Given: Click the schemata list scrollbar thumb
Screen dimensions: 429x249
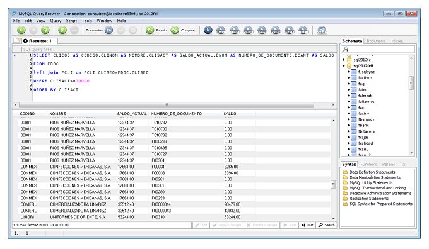Looking at the screenshot, I should tap(411, 83).
